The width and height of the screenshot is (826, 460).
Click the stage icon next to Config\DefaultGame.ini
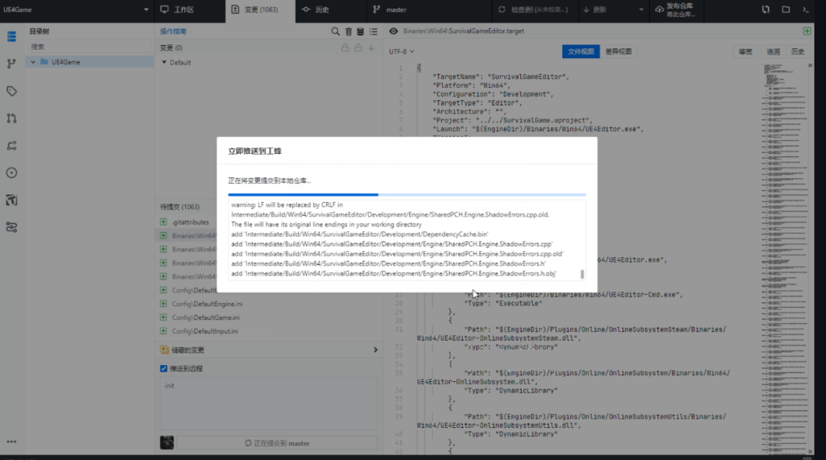click(x=164, y=318)
